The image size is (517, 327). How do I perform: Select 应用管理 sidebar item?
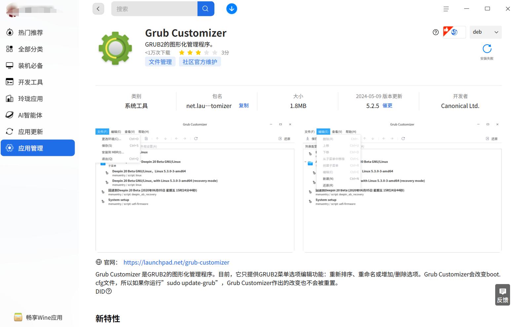click(38, 148)
